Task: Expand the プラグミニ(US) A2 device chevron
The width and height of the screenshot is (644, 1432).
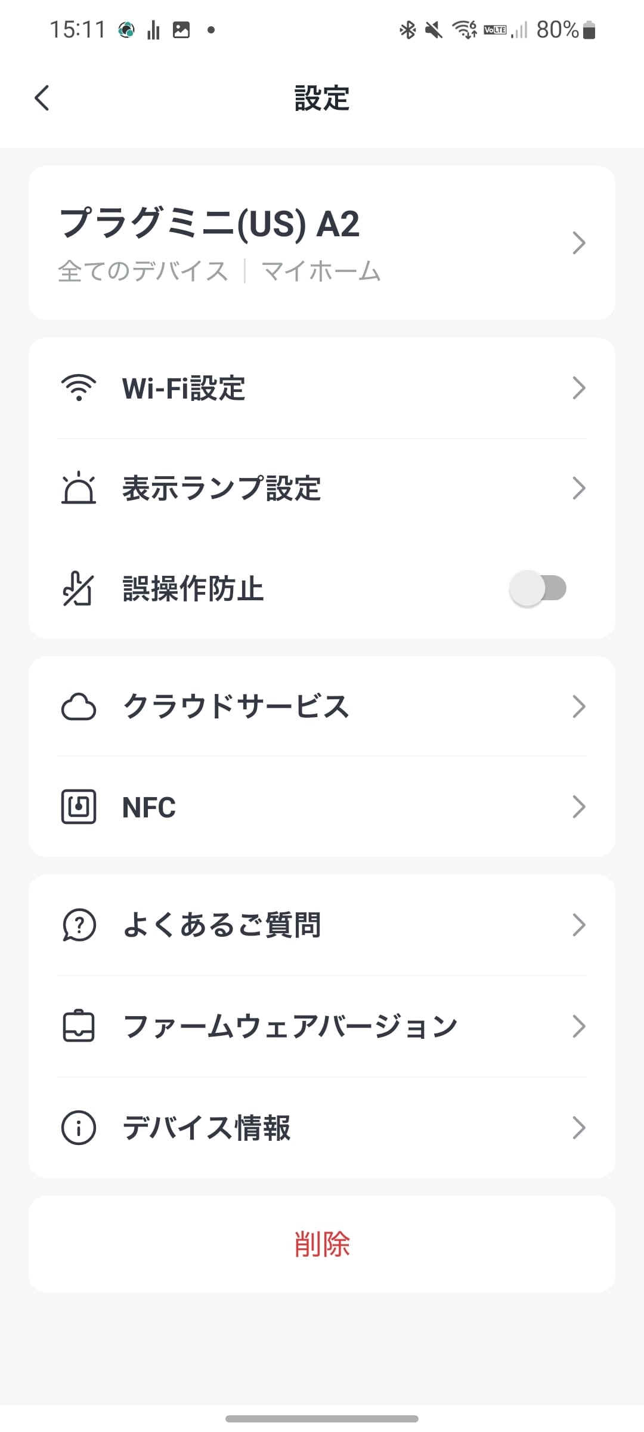Action: pyautogui.click(x=578, y=243)
